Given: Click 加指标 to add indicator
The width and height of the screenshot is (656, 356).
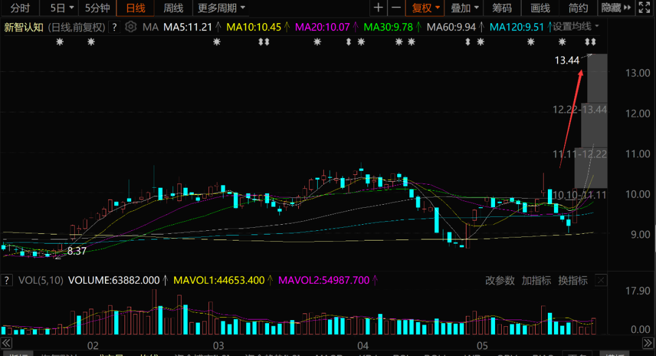Looking at the screenshot, I should [x=536, y=281].
